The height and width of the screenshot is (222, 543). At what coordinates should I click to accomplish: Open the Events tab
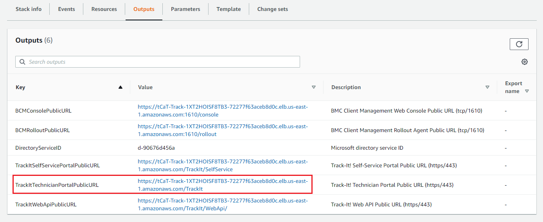pos(67,9)
